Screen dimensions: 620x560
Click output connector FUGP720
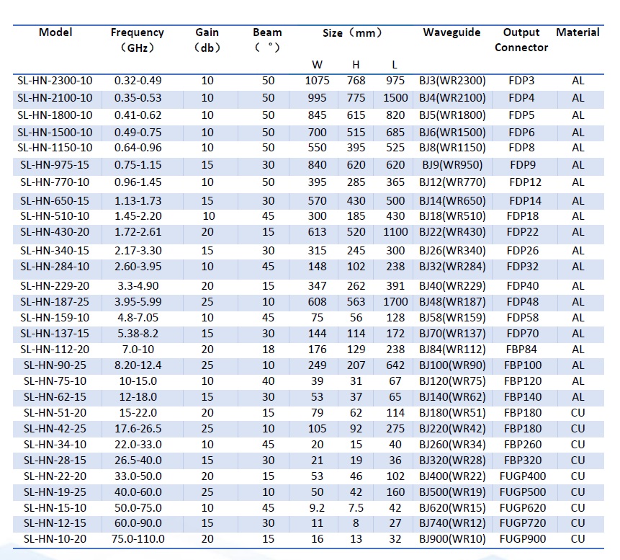(x=523, y=523)
